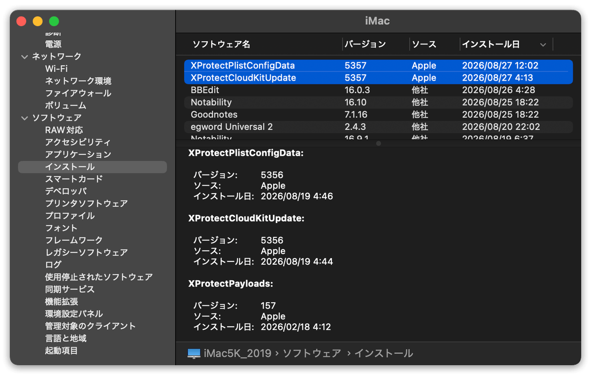This screenshot has width=591, height=375.
Task: Sort by ソース column header
Action: 424,45
